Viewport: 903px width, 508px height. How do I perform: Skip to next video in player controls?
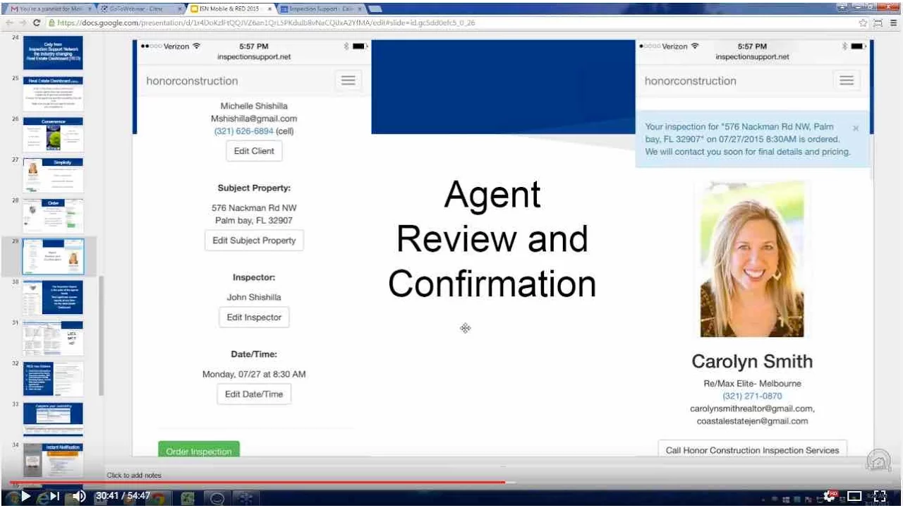coord(54,496)
